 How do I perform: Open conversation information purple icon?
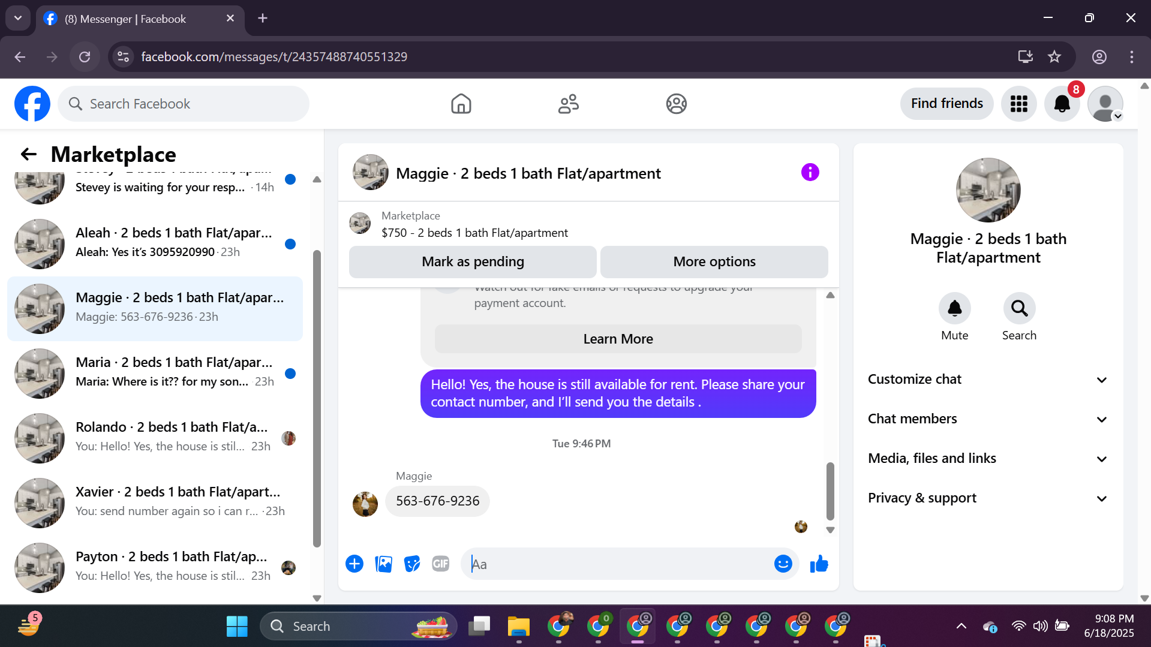click(x=810, y=172)
